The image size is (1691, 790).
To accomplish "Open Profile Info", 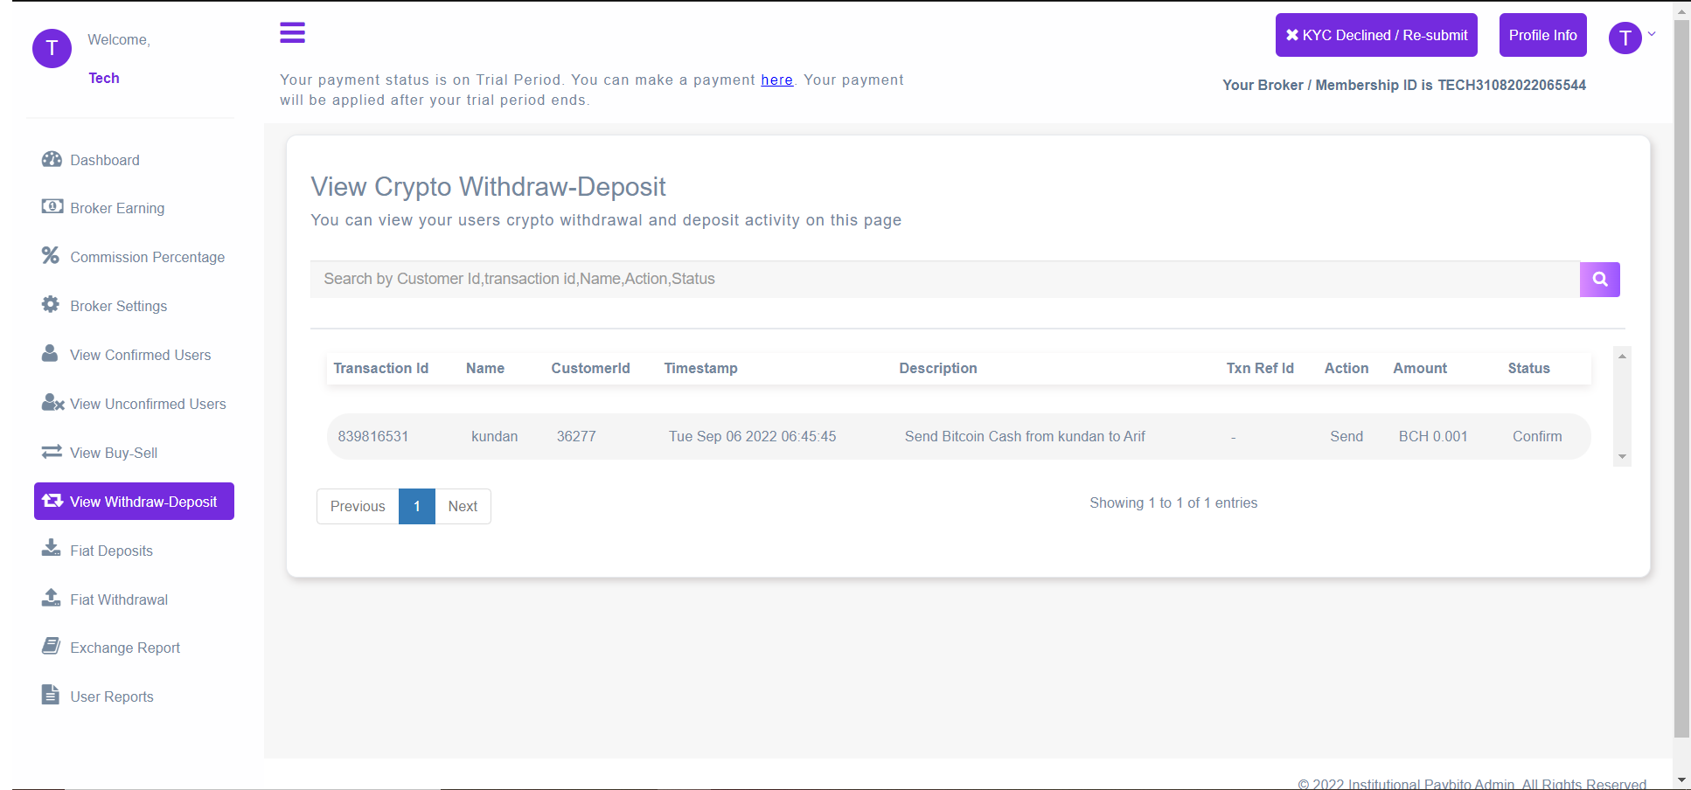I will click(1542, 35).
